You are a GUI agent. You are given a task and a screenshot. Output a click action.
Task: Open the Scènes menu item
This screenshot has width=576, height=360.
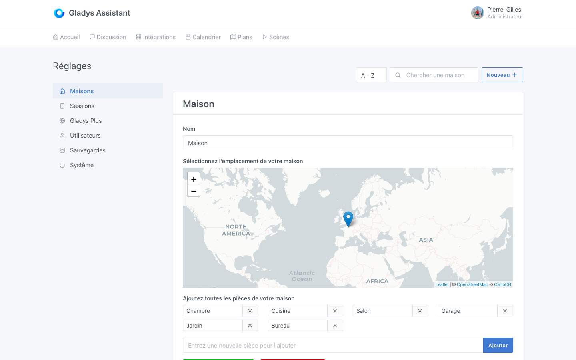[x=276, y=37]
